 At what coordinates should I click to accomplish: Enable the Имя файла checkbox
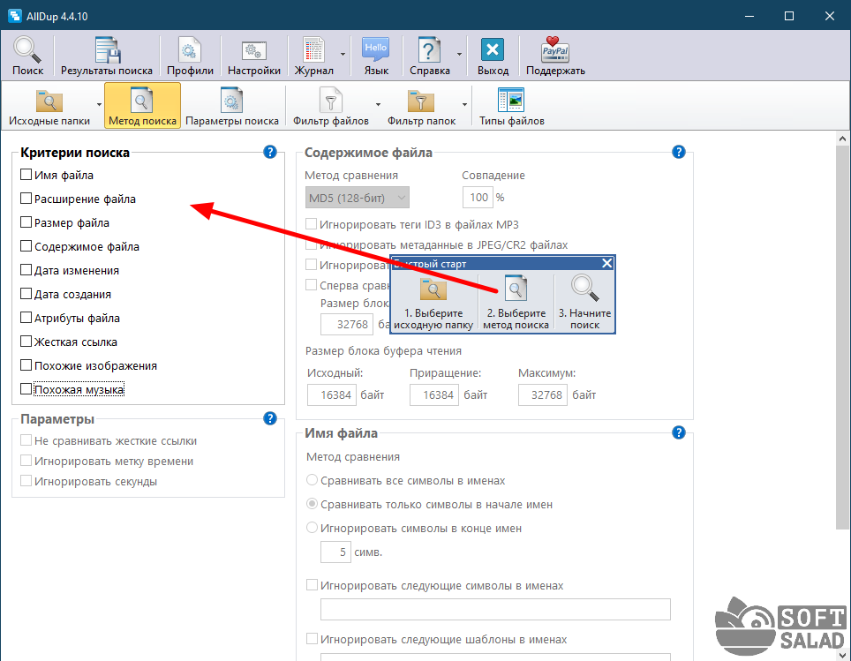(26, 176)
